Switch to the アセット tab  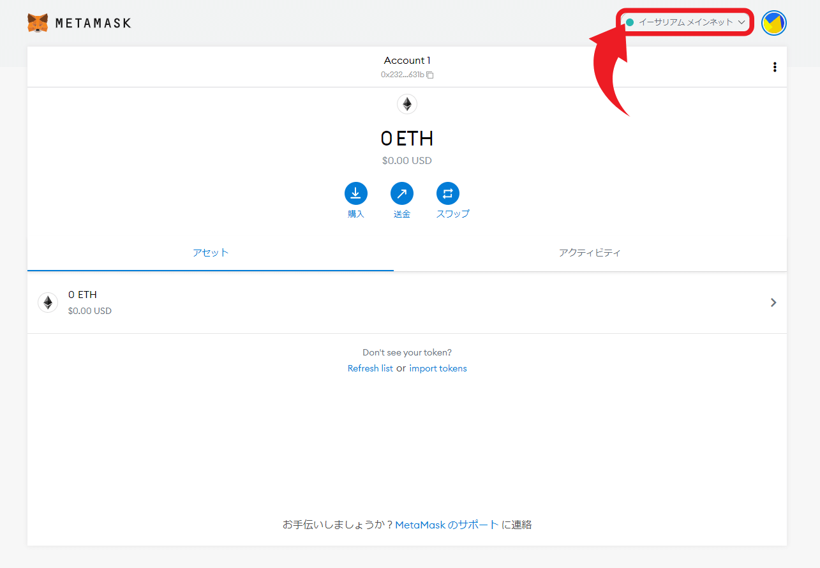click(x=211, y=253)
